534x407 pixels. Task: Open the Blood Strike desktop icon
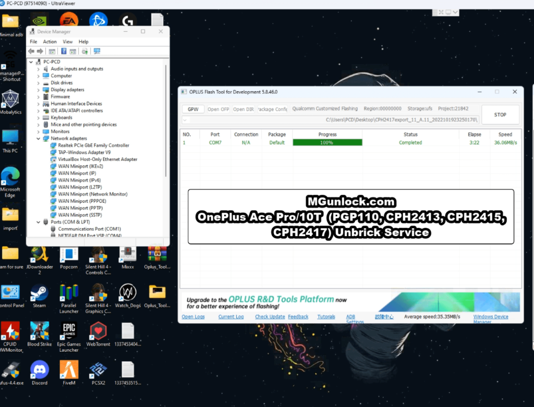40,335
